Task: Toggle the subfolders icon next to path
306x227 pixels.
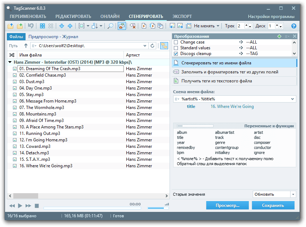Action: click(164, 46)
